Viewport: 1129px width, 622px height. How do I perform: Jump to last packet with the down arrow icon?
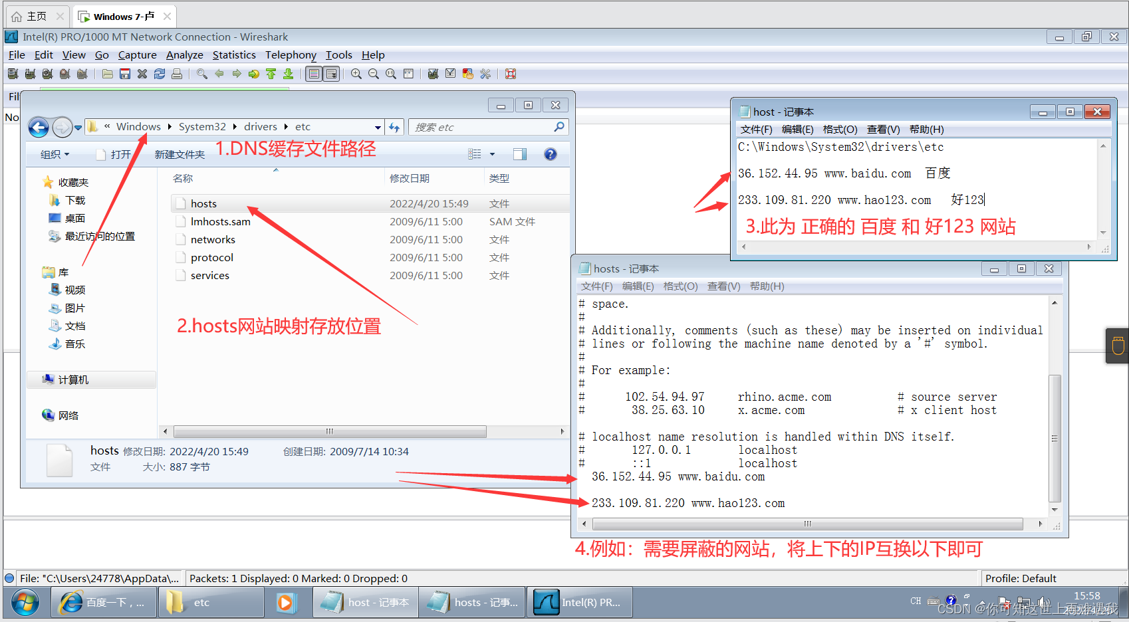point(289,74)
